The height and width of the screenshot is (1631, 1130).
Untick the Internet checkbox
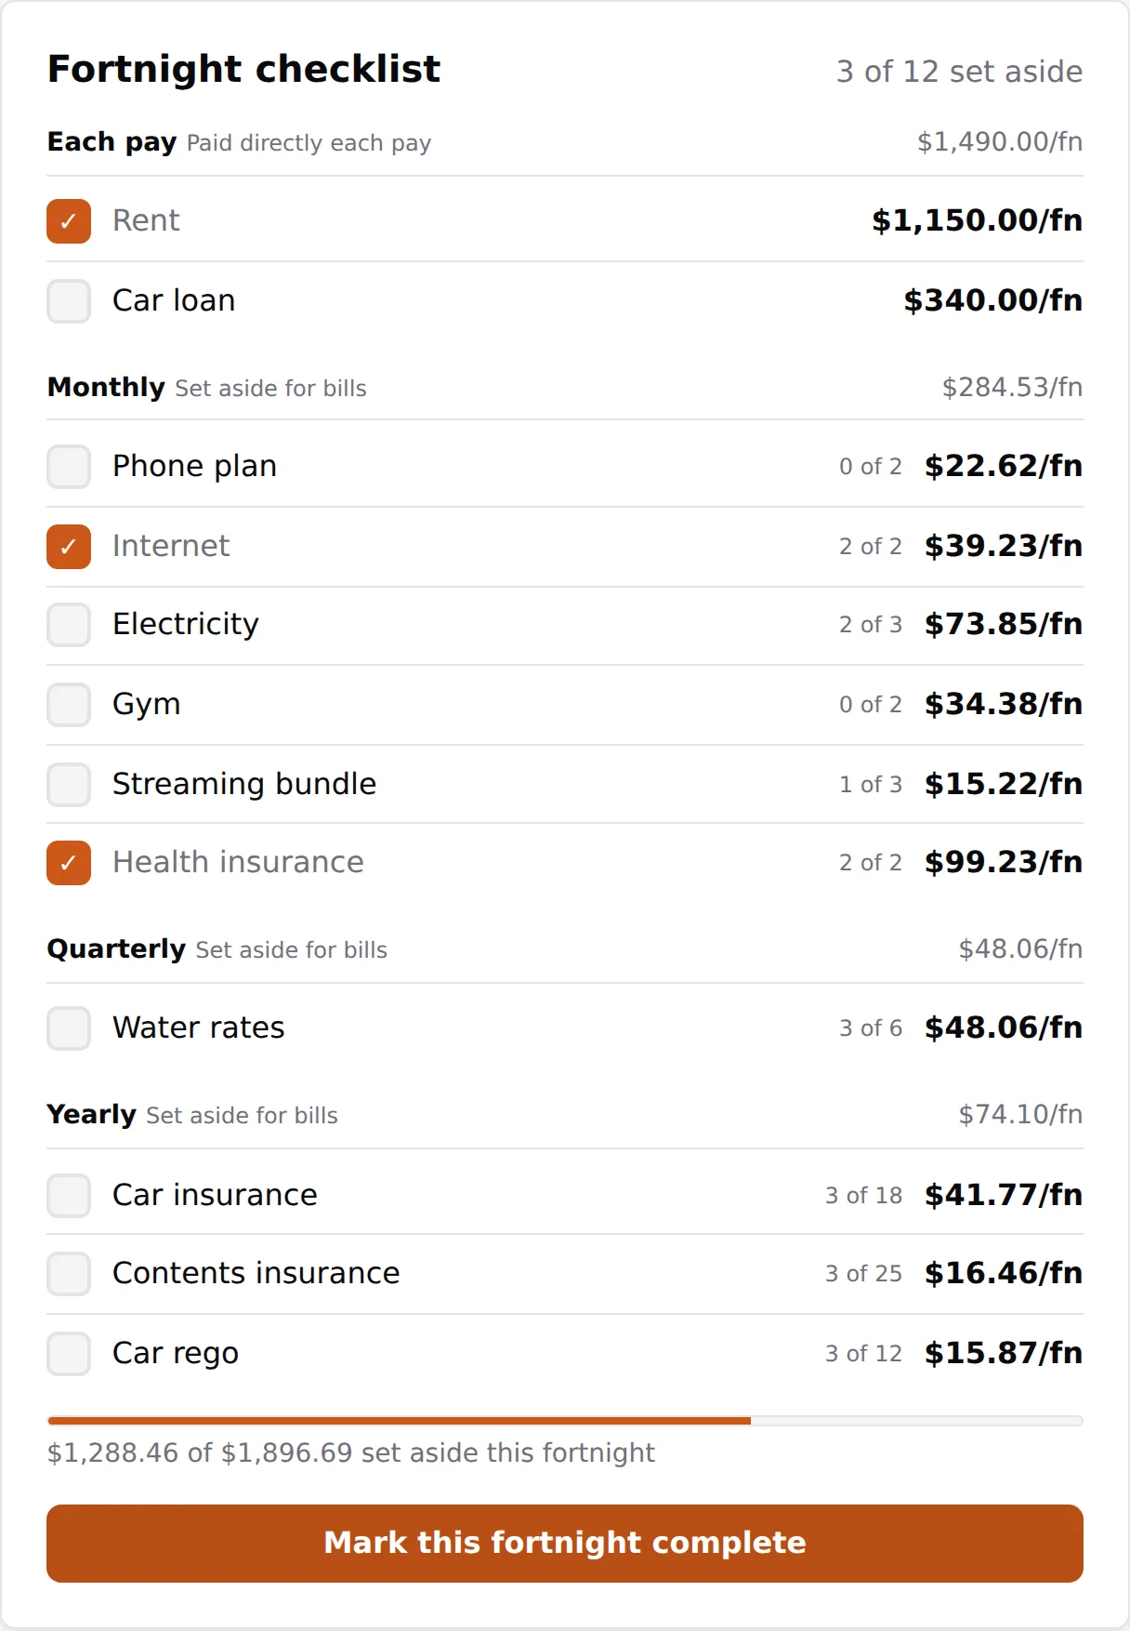pos(69,547)
